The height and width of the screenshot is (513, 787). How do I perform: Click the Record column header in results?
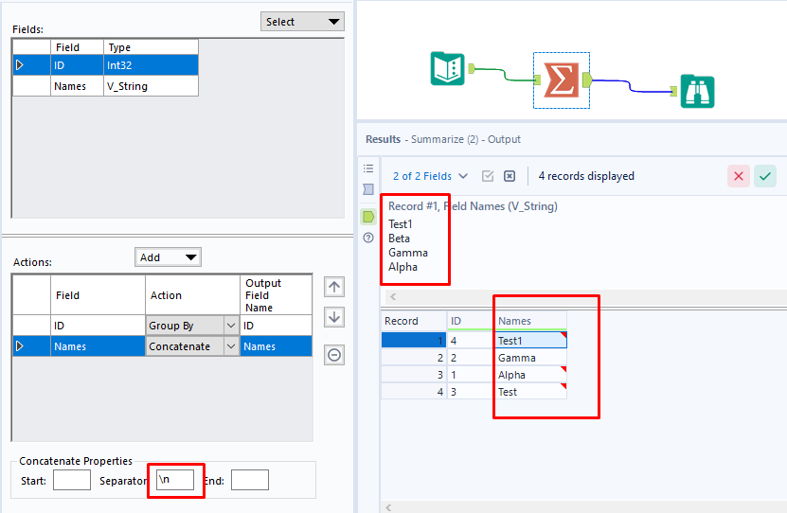[x=414, y=321]
